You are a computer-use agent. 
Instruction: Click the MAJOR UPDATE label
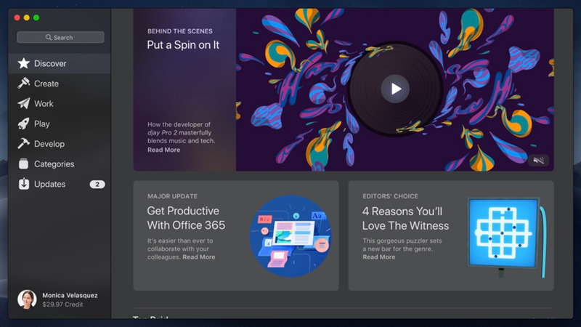pyautogui.click(x=172, y=196)
